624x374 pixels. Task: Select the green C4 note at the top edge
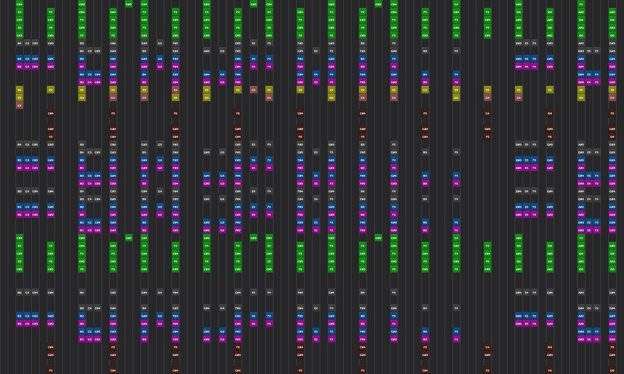click(x=456, y=4)
